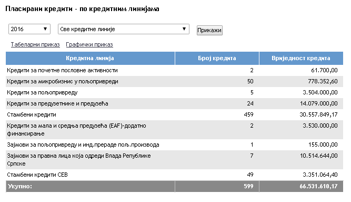The width and height of the screenshot is (351, 202).
Task: Click the Прикажи button
Action: click(x=209, y=30)
